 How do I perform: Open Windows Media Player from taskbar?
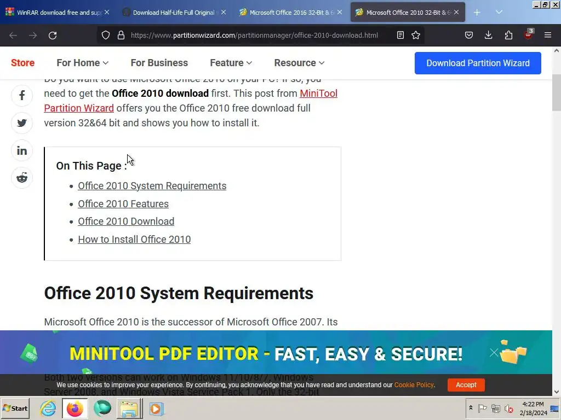tap(156, 409)
